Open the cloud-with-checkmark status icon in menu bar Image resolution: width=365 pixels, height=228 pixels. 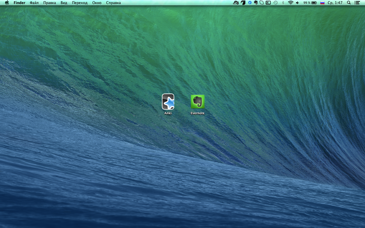(236, 3)
